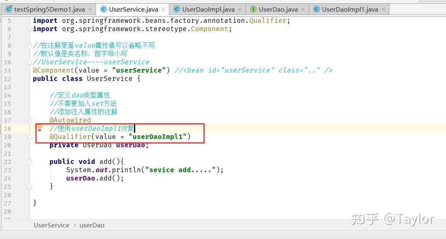Select the UserService.java tab
The image size is (446, 239).
pos(133,10)
